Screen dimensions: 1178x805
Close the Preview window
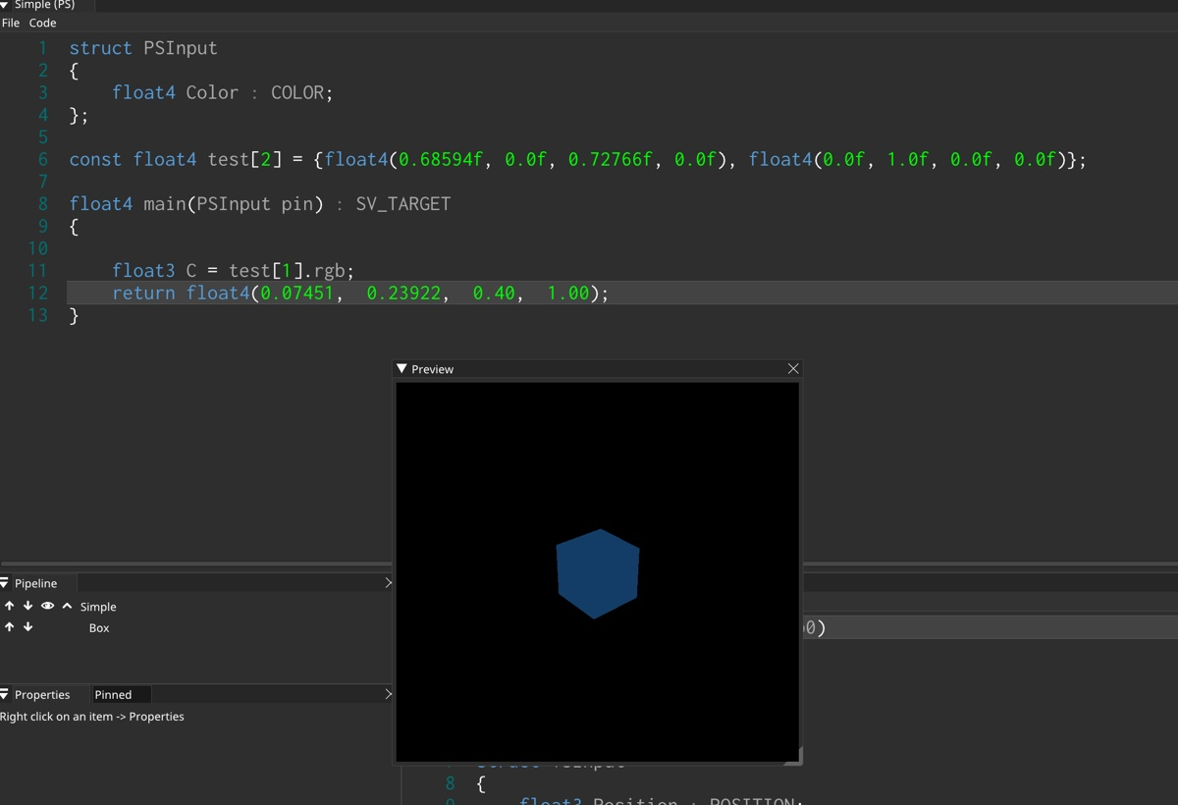coord(793,369)
